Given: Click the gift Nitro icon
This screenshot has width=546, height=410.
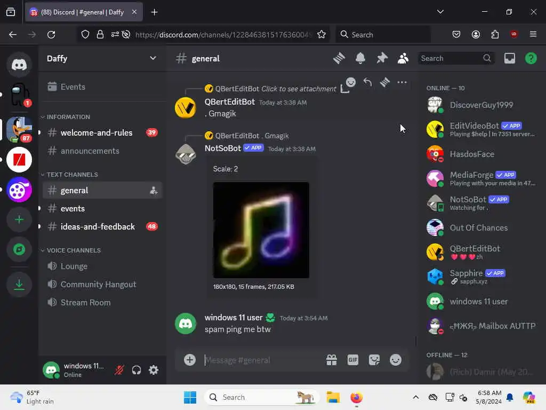Looking at the screenshot, I should (x=332, y=360).
